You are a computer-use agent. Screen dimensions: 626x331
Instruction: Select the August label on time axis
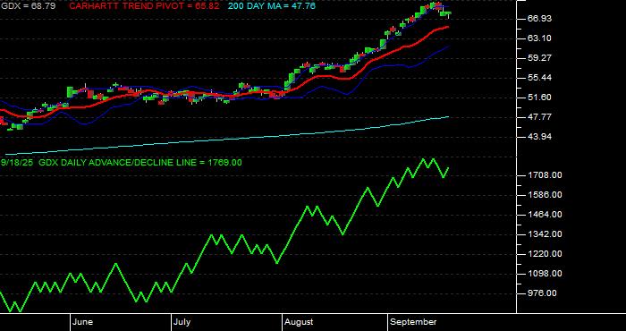(299, 322)
